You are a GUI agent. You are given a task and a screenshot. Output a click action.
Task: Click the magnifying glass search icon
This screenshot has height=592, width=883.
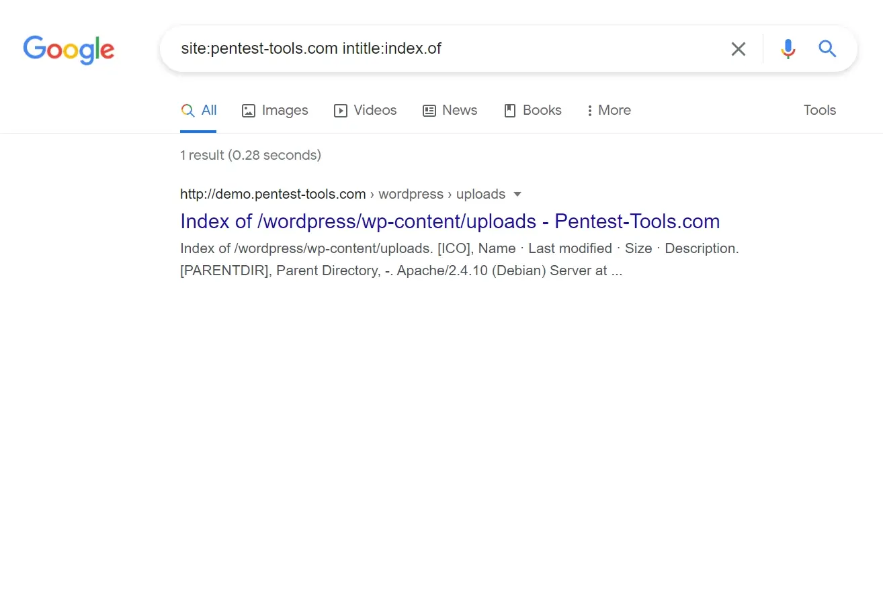pos(827,48)
